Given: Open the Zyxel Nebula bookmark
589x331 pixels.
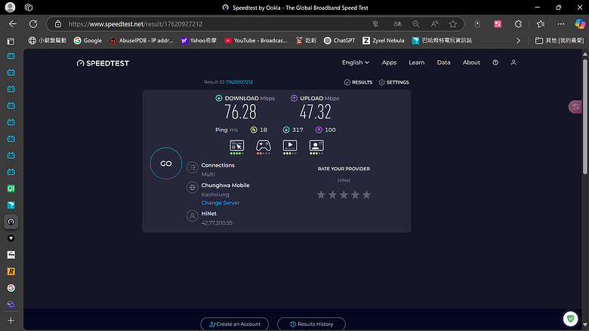Looking at the screenshot, I should pos(383,41).
